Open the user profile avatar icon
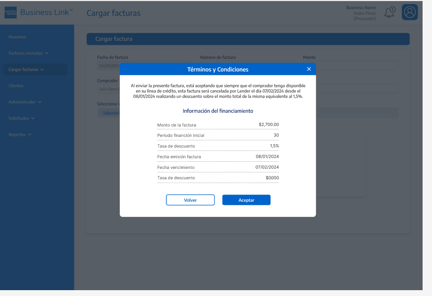432x296 pixels. click(410, 12)
